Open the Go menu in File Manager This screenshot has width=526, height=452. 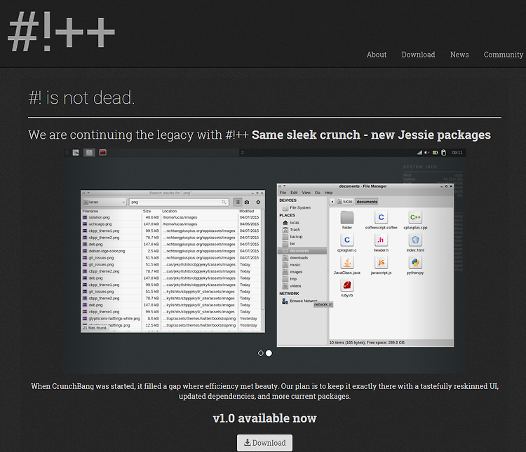pyautogui.click(x=317, y=193)
